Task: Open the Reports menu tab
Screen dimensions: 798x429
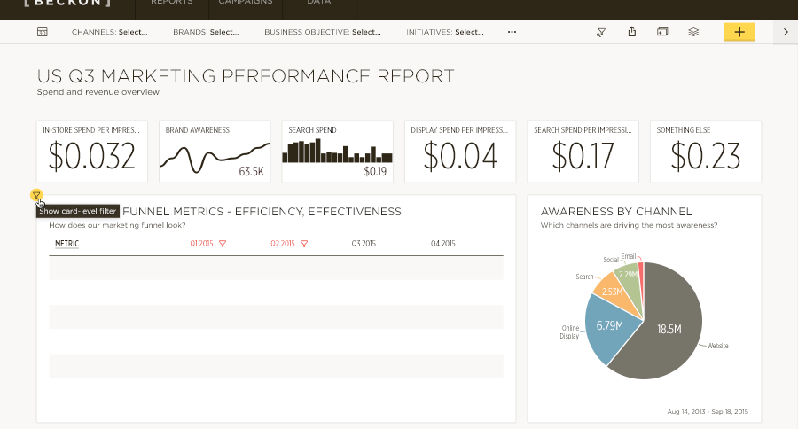Action: click(172, 3)
